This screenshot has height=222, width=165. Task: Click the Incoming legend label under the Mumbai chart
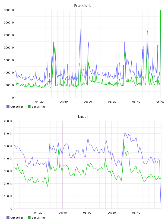[38, 218]
